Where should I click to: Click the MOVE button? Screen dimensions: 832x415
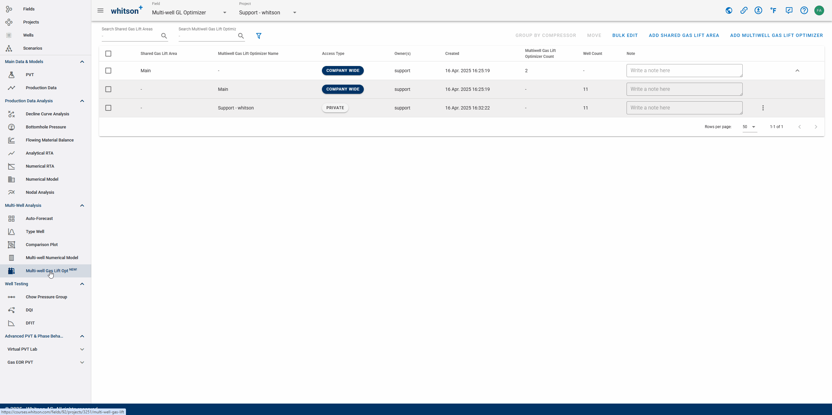(594, 35)
